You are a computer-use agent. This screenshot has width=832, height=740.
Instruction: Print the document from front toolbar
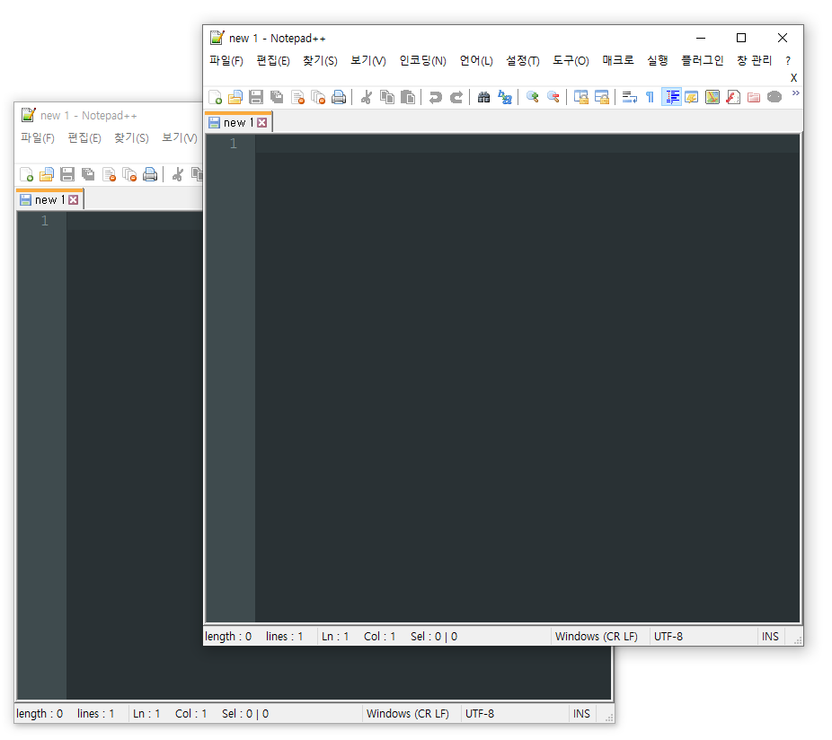tap(339, 97)
